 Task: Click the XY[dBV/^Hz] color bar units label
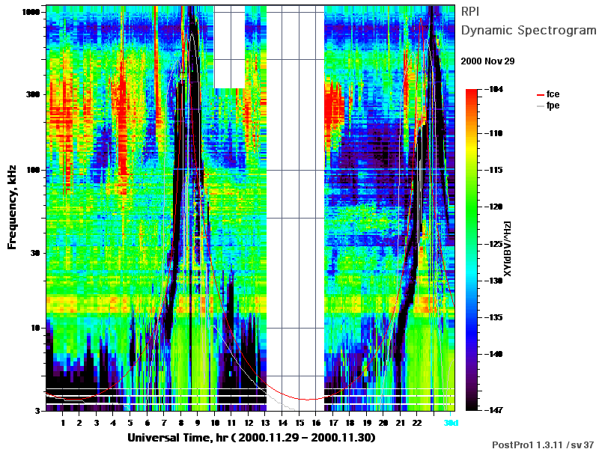coord(508,248)
